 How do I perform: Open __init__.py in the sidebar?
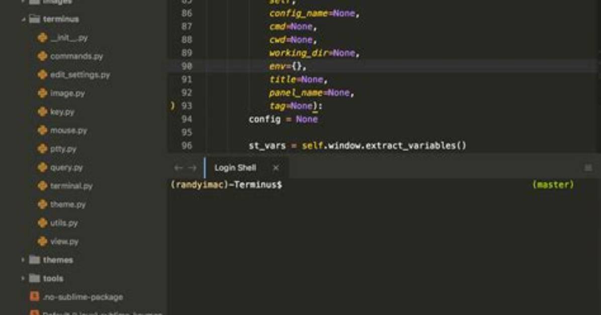(x=69, y=38)
